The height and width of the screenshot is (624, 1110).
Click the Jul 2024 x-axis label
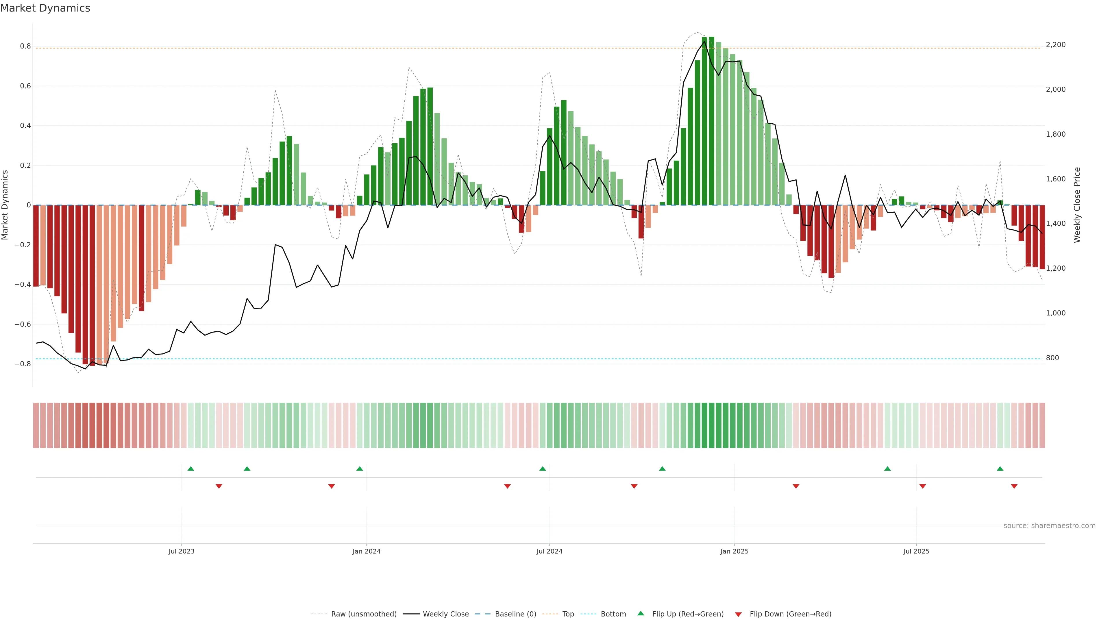pyautogui.click(x=550, y=551)
